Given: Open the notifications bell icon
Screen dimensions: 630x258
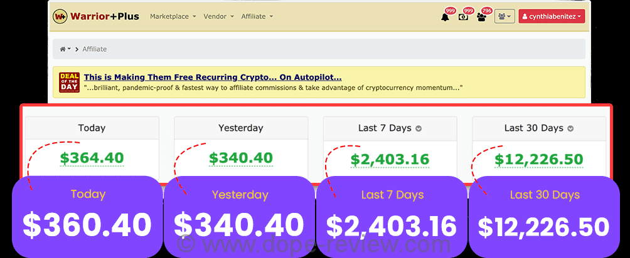Looking at the screenshot, I should coord(446,17).
